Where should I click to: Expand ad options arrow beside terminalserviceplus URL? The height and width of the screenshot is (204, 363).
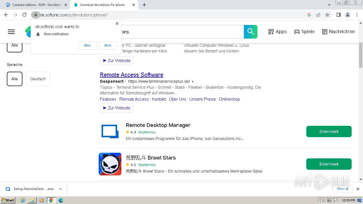193,82
